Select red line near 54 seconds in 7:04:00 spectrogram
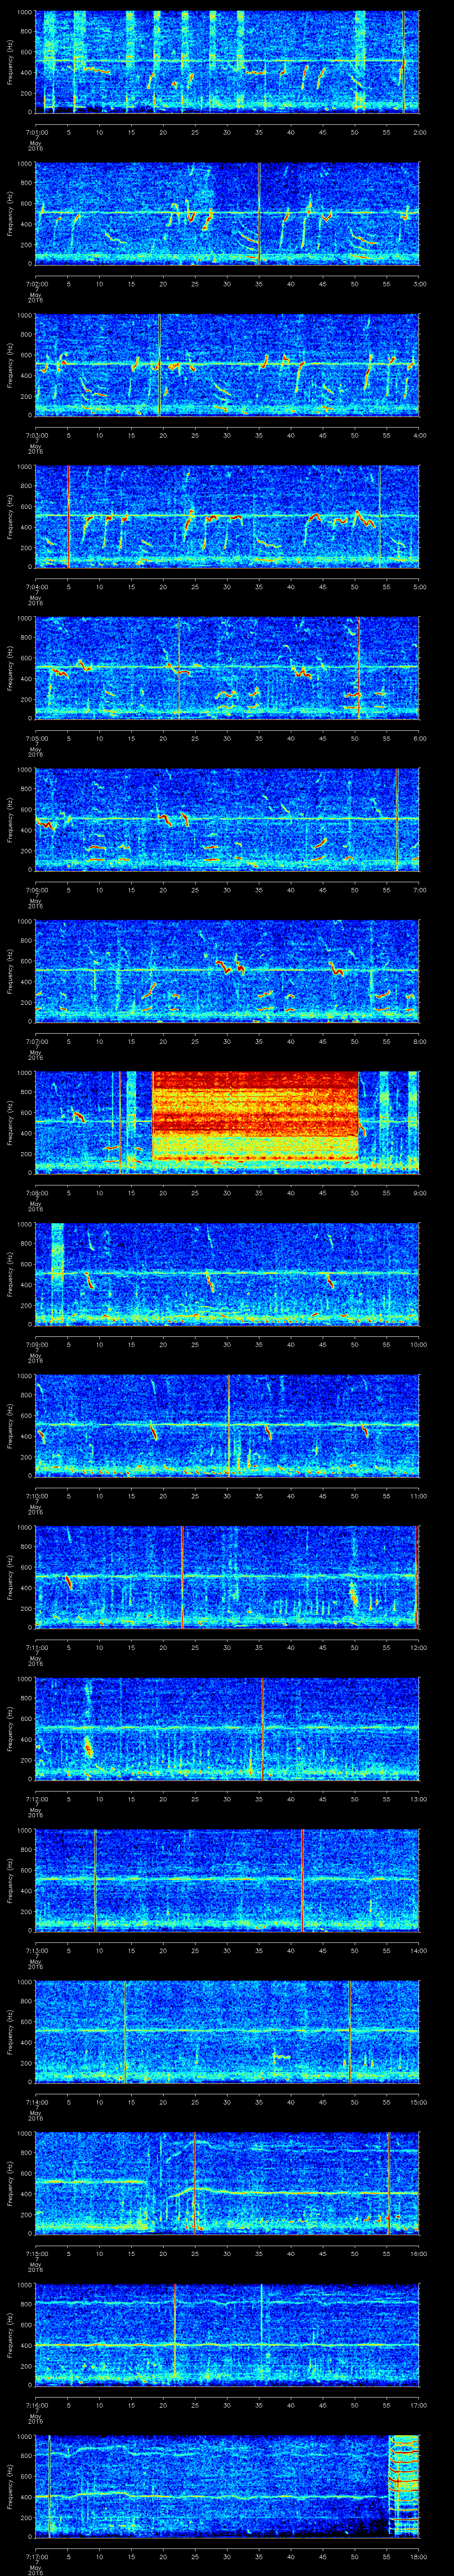The width and height of the screenshot is (454, 2576). tap(379, 516)
